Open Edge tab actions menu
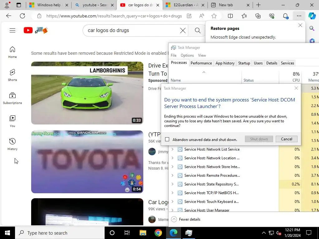 click(x=19, y=5)
